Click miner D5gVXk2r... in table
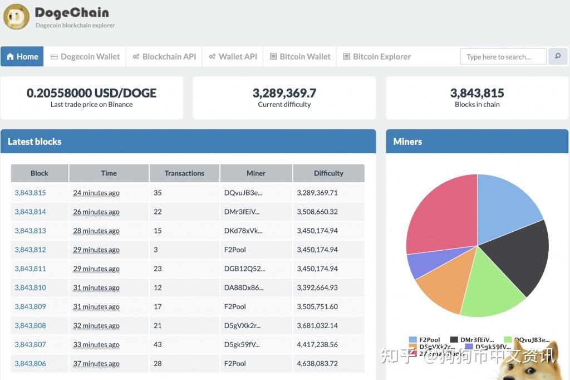 click(x=242, y=325)
